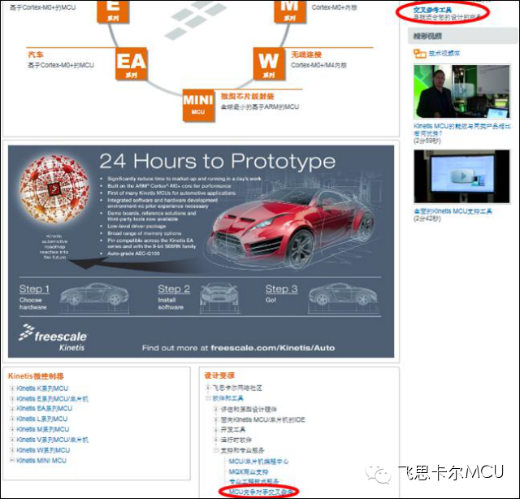This screenshot has width=520, height=499.
Task: Click the 设计资源 panel heading
Action: (x=219, y=375)
